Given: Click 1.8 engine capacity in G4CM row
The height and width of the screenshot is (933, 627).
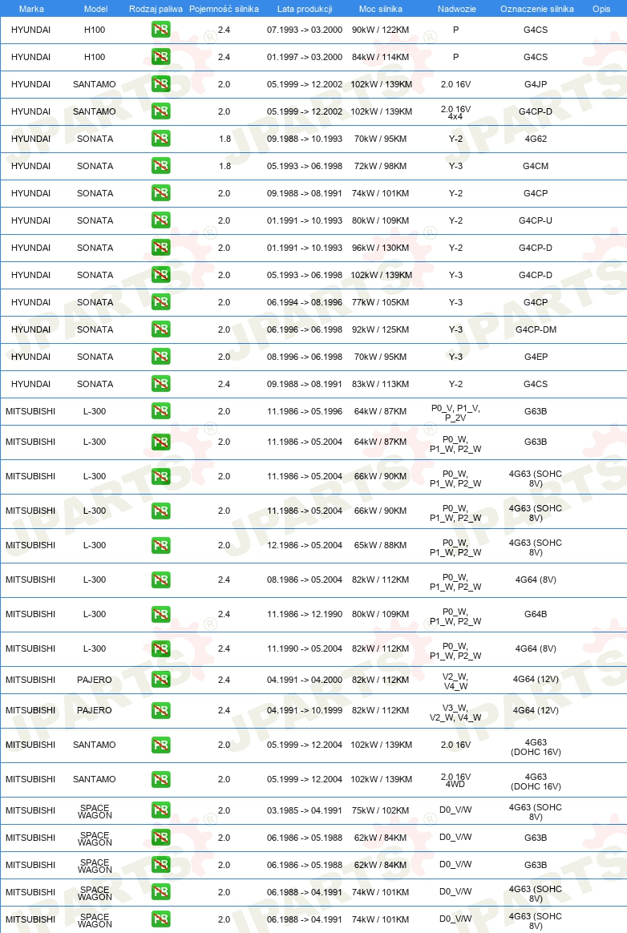Looking at the screenshot, I should tap(225, 166).
